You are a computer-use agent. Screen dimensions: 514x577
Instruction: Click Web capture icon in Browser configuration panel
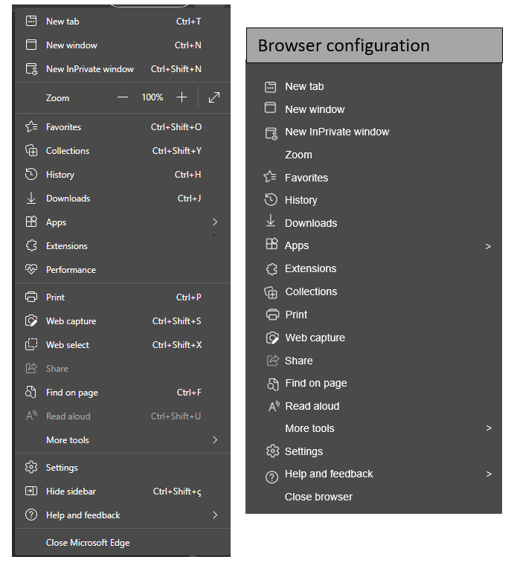(x=272, y=338)
